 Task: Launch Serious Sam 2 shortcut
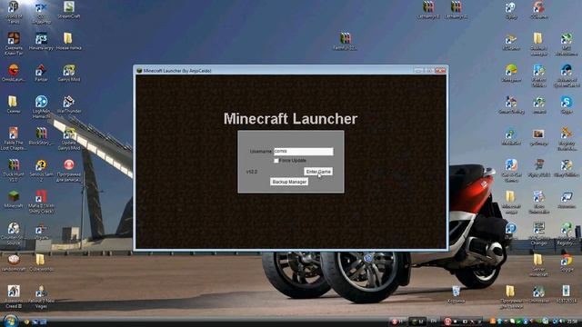pos(41,171)
